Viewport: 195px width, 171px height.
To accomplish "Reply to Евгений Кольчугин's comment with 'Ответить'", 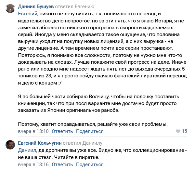I will tap(62, 164).
